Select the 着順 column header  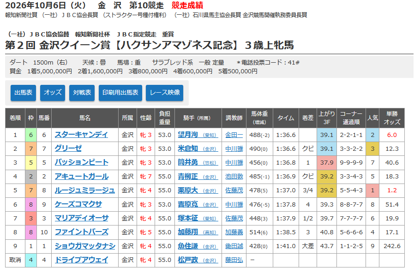tap(15, 118)
